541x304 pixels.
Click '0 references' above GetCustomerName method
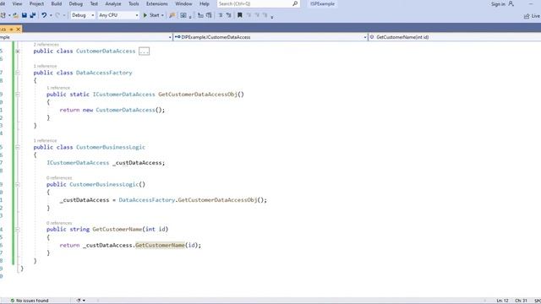(x=59, y=223)
